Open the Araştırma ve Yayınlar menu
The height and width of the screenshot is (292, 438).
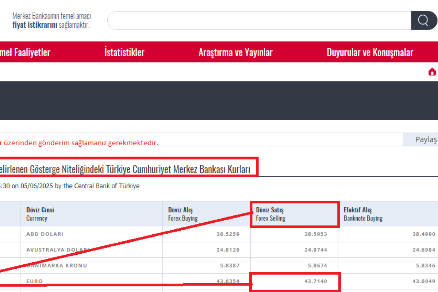click(x=235, y=52)
